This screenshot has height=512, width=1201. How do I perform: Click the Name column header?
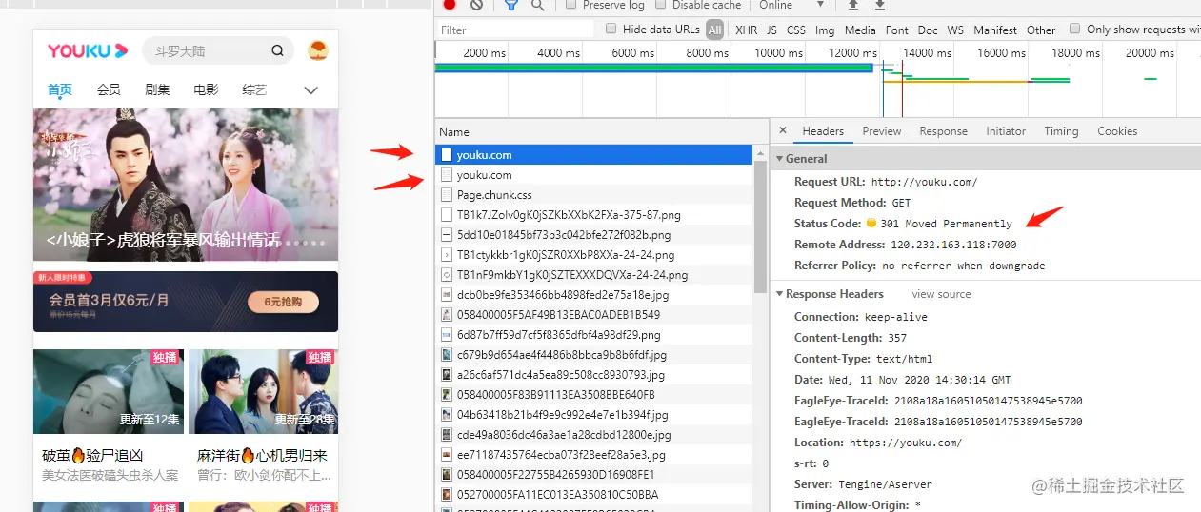(x=602, y=132)
